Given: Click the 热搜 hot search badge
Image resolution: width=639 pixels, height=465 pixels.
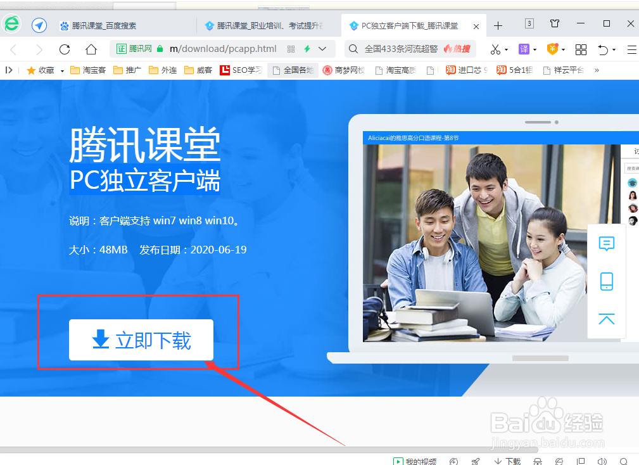Looking at the screenshot, I should point(457,49).
